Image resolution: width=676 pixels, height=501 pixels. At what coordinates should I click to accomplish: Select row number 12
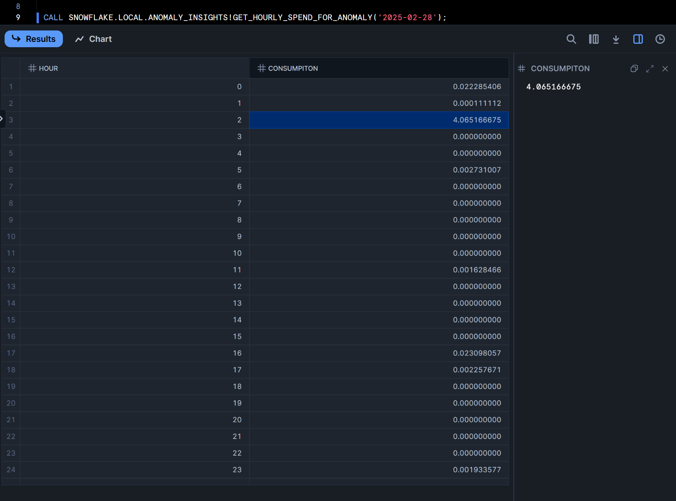pos(11,270)
